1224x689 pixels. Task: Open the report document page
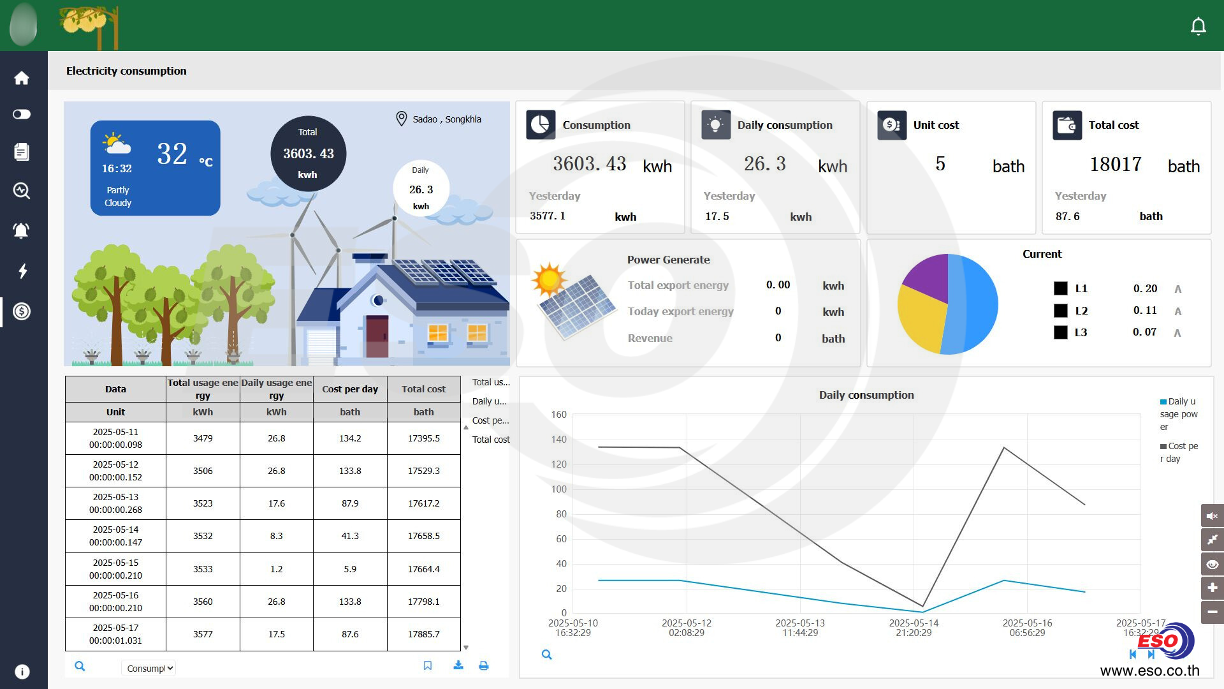[22, 152]
